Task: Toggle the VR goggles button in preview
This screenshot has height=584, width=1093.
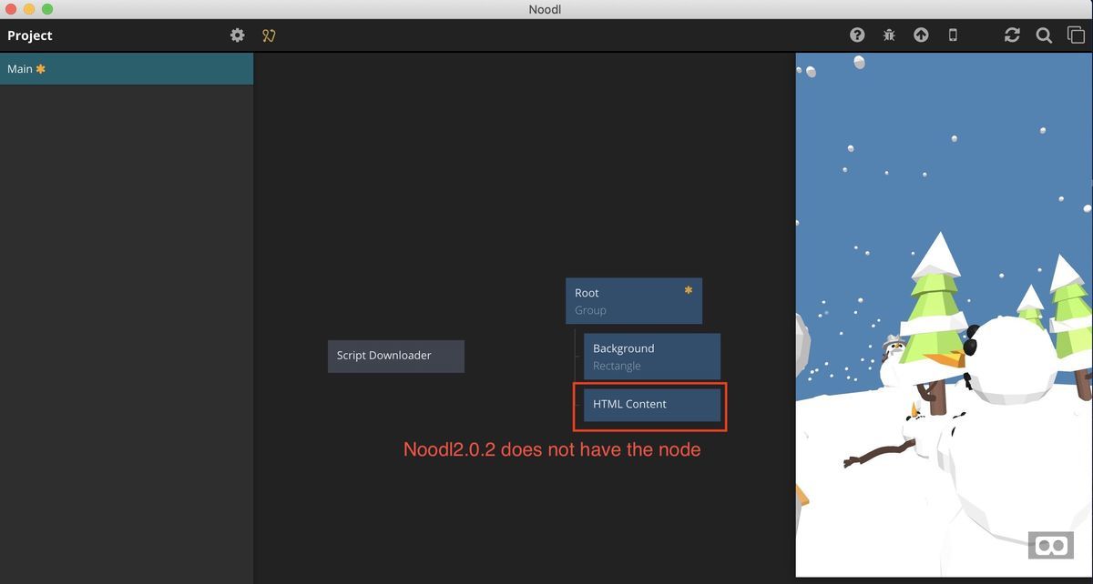Action: point(1051,545)
